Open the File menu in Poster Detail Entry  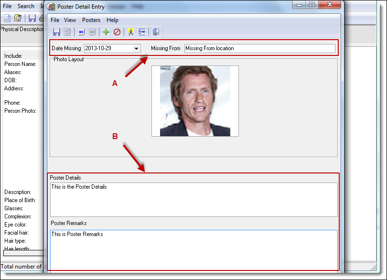coord(55,20)
